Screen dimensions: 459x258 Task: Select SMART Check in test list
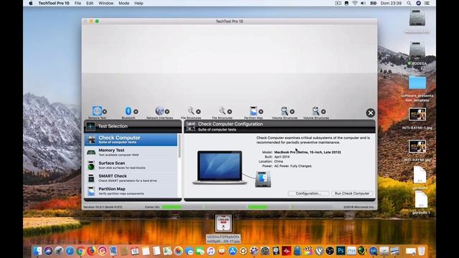pos(131,178)
